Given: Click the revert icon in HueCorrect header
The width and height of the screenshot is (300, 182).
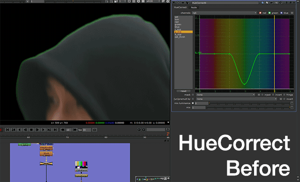Looking at the screenshot, I should coord(281,3).
